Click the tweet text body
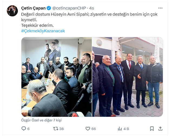 89,20
